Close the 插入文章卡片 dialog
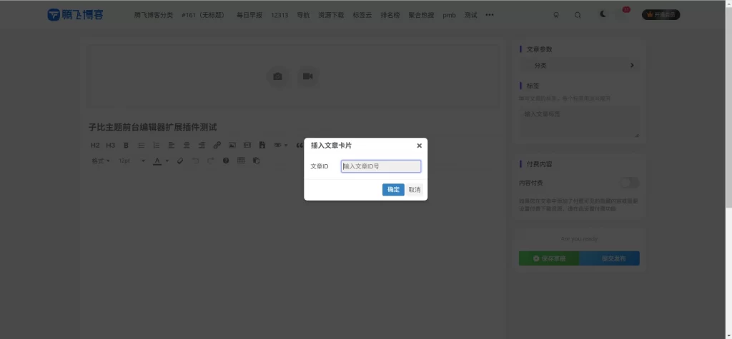Image resolution: width=732 pixels, height=339 pixels. [x=419, y=146]
